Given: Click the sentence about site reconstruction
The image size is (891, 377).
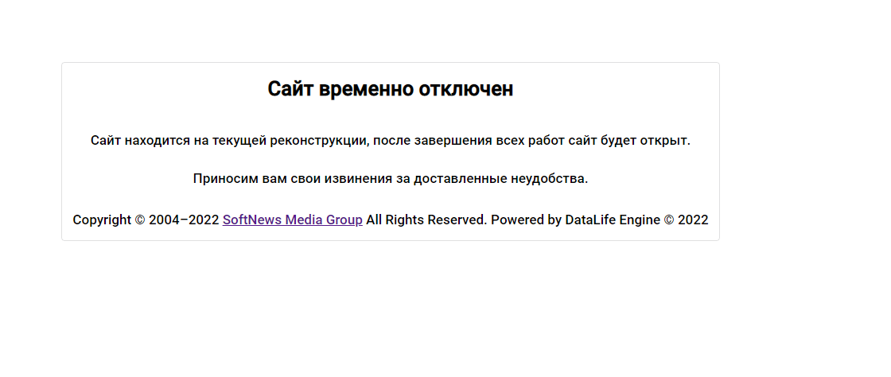Looking at the screenshot, I should [390, 141].
